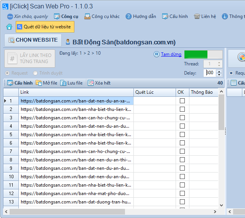Viewport: 245px width, 218px height.
Task: Increase the Thread spinner value
Action: click(219, 62)
